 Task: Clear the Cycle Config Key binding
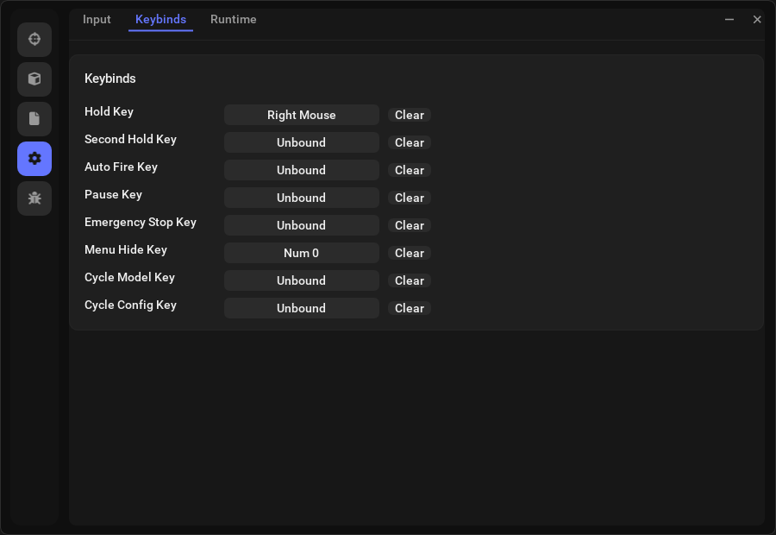[410, 308]
